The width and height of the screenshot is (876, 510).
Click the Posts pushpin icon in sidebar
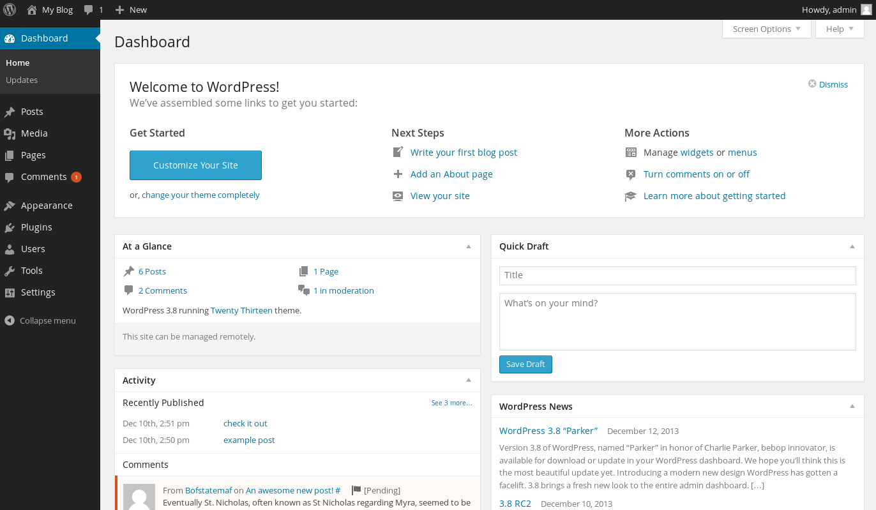(x=10, y=112)
